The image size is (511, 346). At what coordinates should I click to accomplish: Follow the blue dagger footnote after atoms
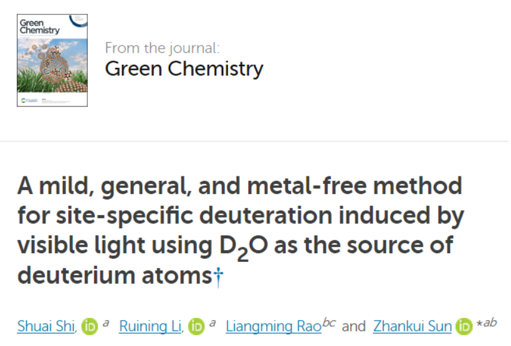(x=218, y=277)
